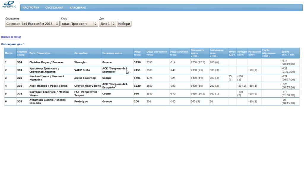Select pilot Ивайло Цанов / Николай Мурджев

47,78
